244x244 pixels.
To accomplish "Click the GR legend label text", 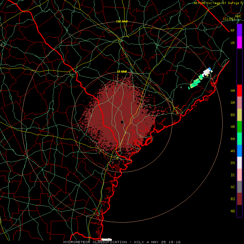I will [x=233, y=103].
